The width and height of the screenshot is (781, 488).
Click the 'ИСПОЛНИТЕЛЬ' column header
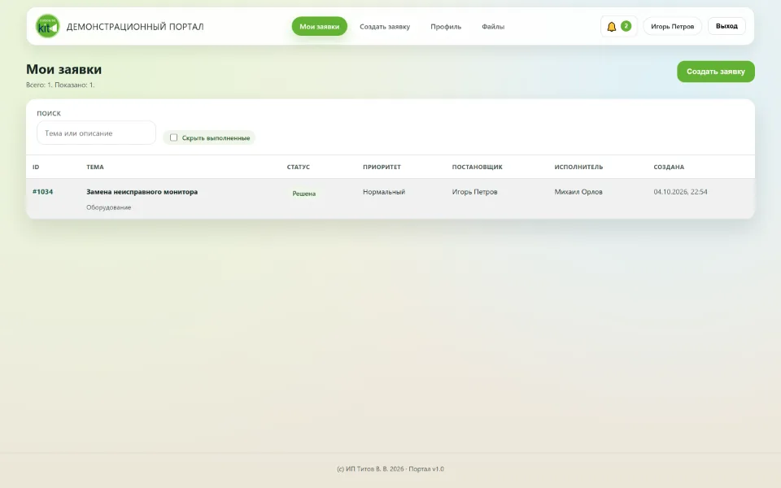(578, 167)
